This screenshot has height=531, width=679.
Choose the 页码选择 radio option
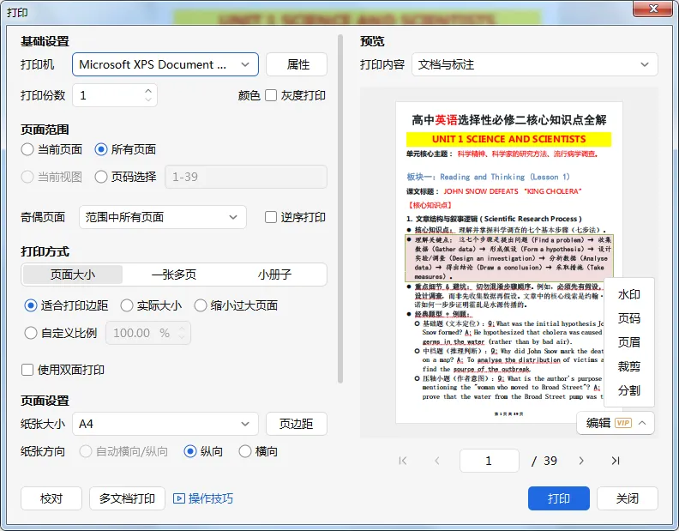point(101,177)
